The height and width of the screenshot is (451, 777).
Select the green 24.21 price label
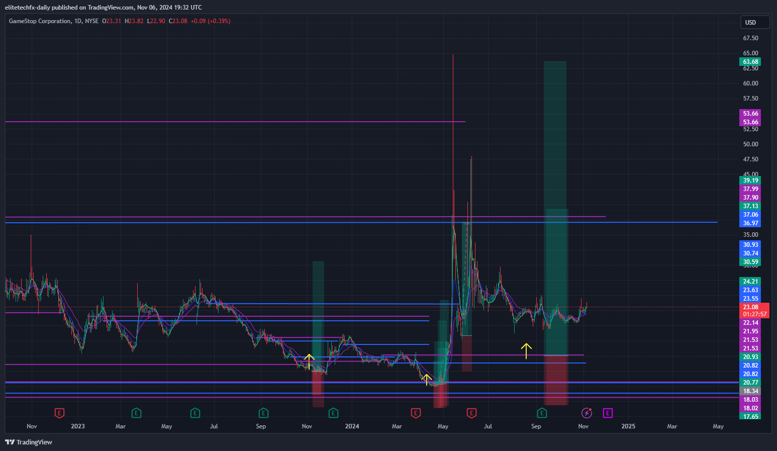[x=750, y=282]
